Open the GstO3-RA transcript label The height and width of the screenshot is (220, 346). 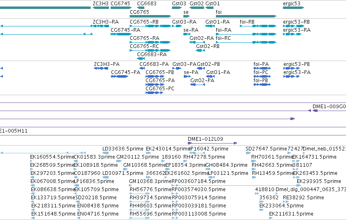pos(184,22)
